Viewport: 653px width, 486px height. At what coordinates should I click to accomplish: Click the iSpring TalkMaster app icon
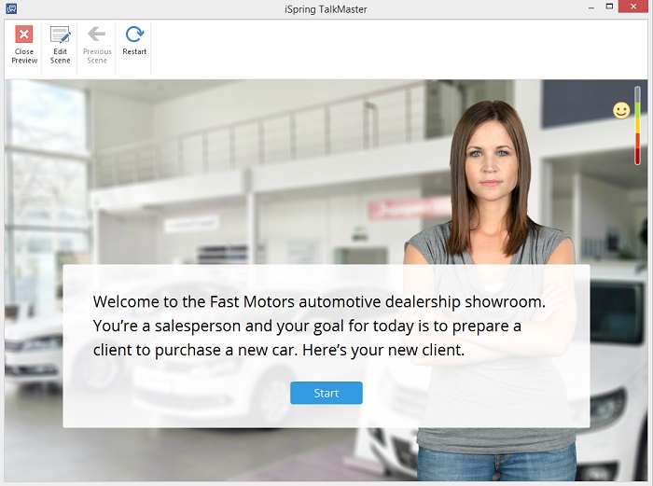pos(11,8)
